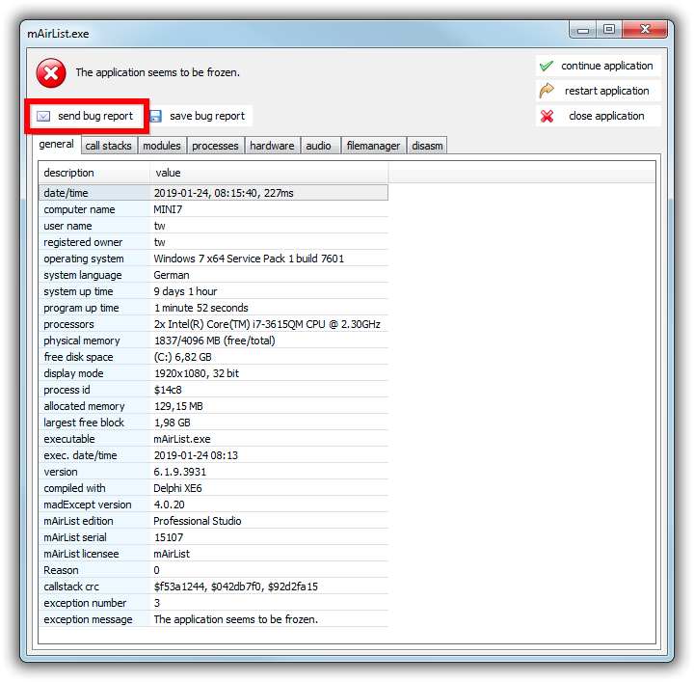Image resolution: width=694 pixels, height=682 pixels.
Task: View the filemanager tab
Action: [373, 146]
